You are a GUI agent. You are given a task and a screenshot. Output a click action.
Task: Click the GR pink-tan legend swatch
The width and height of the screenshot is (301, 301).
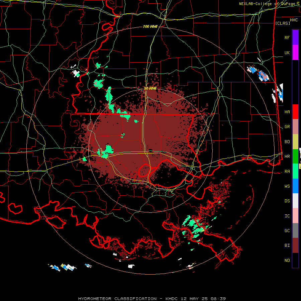tap(295, 127)
